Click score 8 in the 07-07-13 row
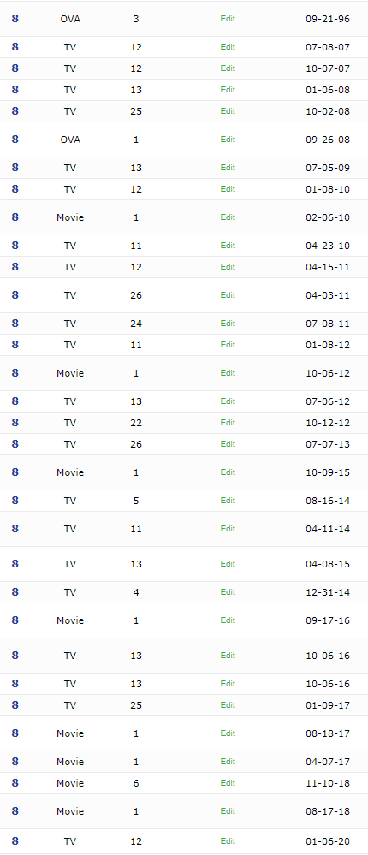368x855 pixels. click(15, 444)
